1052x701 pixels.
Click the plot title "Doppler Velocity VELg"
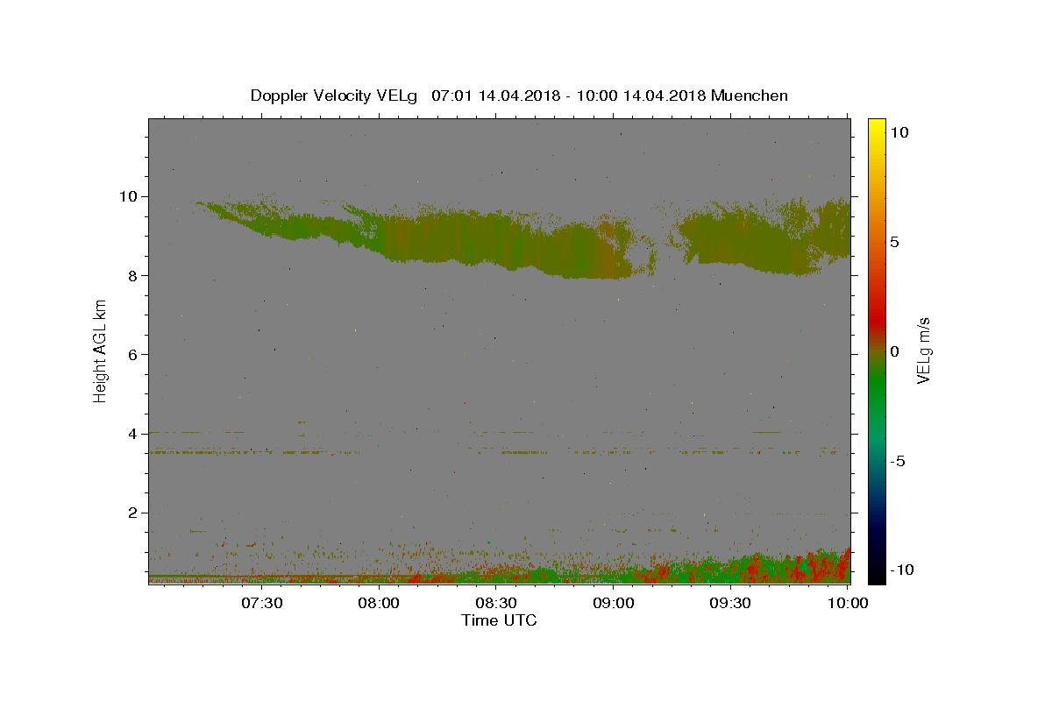(336, 96)
